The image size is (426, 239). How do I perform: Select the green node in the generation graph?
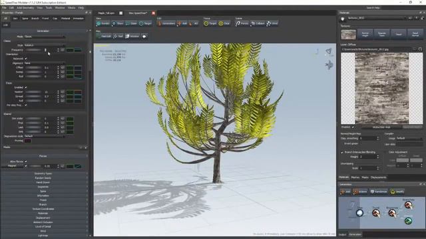[408, 221]
